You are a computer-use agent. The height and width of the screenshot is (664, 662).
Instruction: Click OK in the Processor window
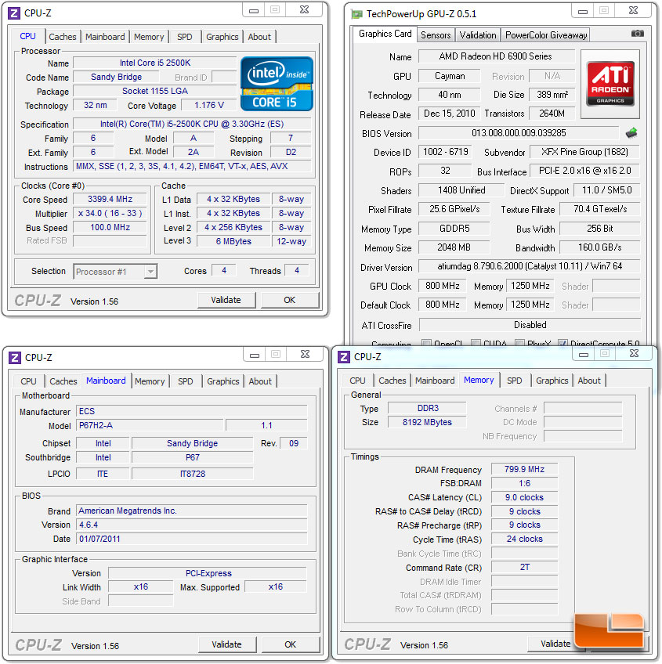coord(289,300)
